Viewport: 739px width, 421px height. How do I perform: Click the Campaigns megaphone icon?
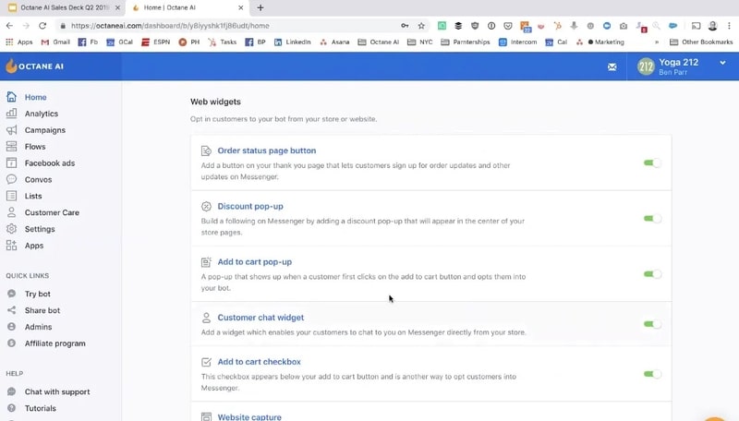pyautogui.click(x=12, y=130)
